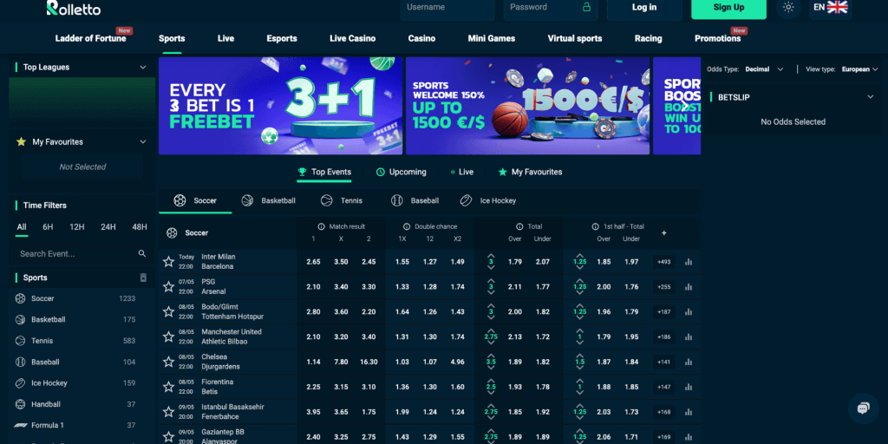Open the Odds Type Decimal dropdown
This screenshot has height=444, width=888.
pos(765,69)
